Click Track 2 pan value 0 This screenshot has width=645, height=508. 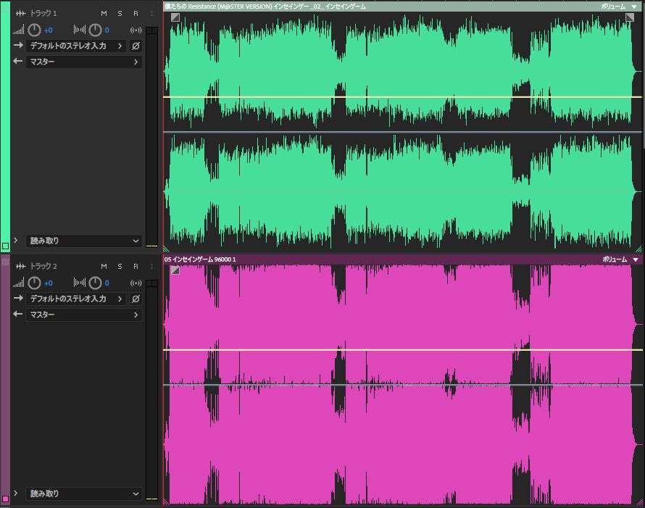tap(107, 283)
